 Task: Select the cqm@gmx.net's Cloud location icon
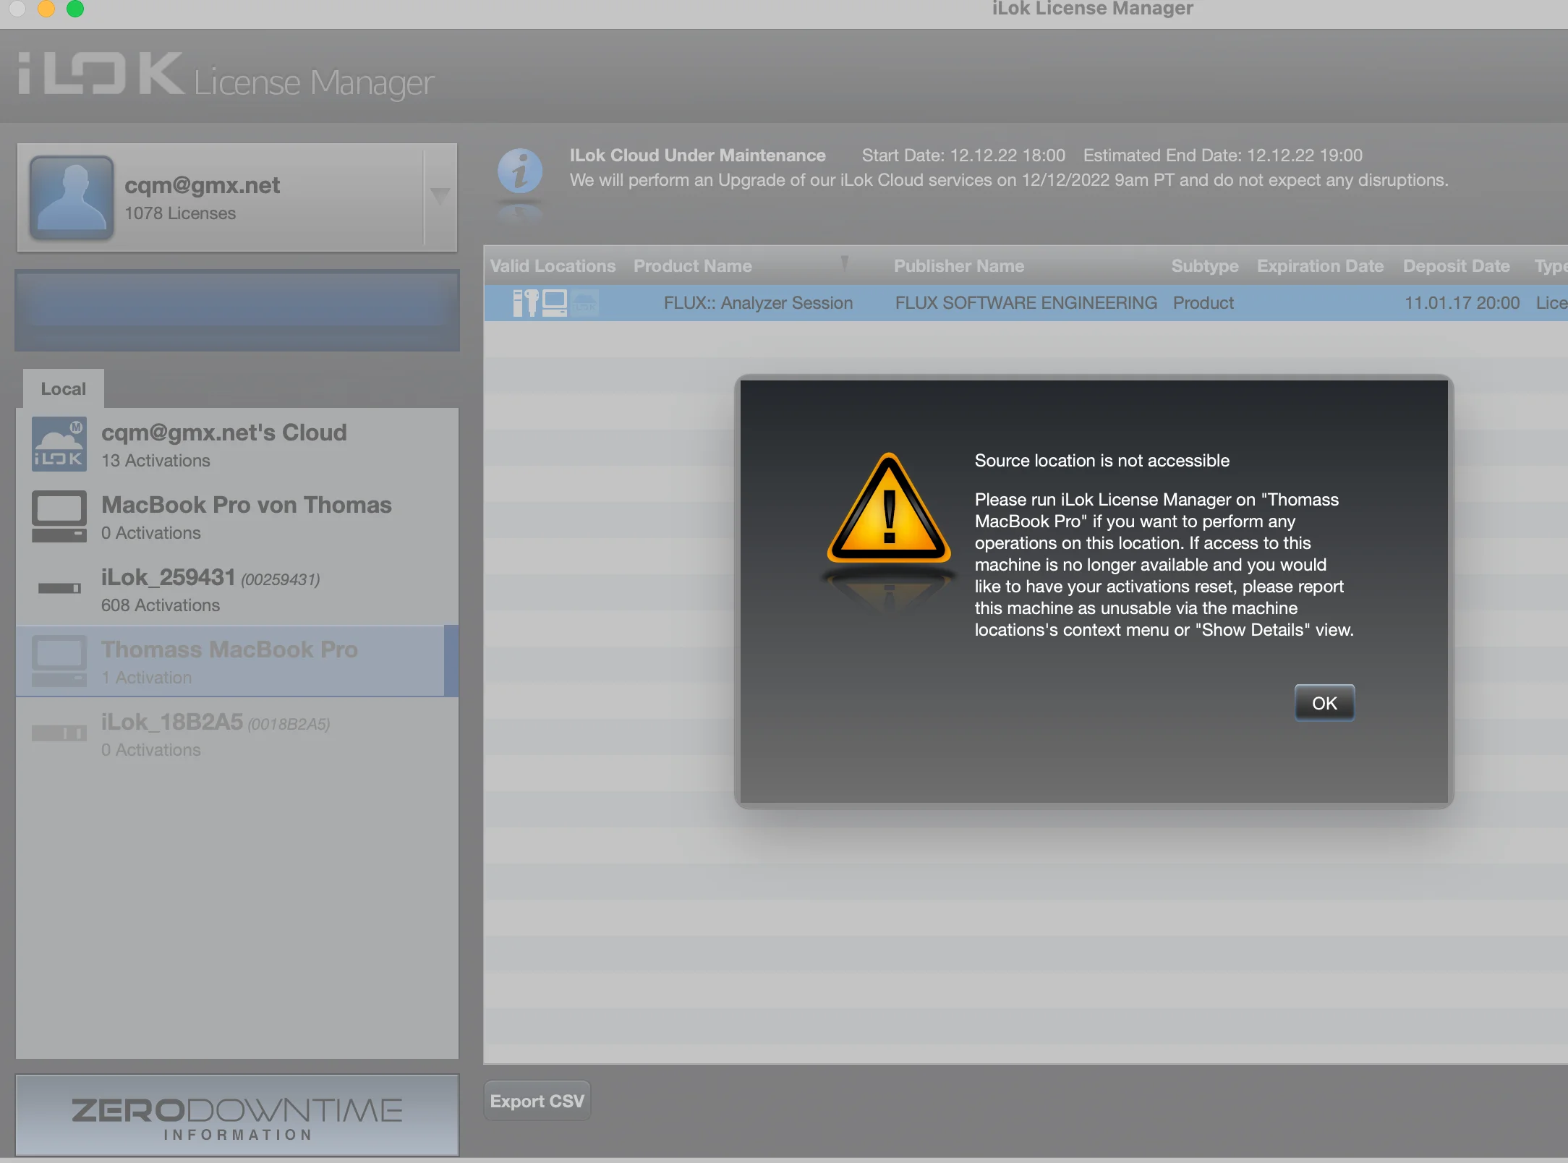point(59,444)
